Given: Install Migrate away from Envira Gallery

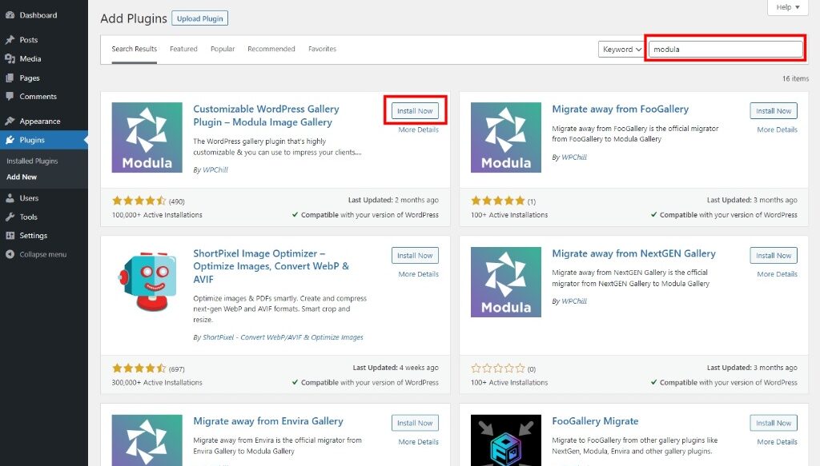Looking at the screenshot, I should coord(415,423).
